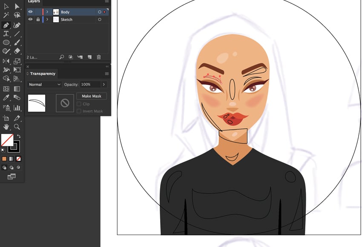
Task: Collapse the Transparency panel group
Action: (107, 66)
